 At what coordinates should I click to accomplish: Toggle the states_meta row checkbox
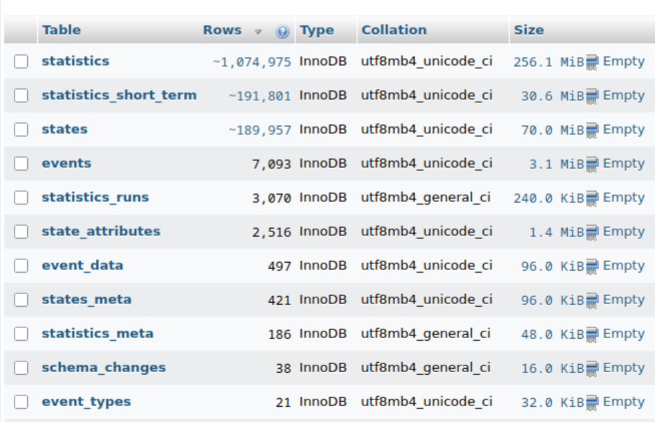coord(21,300)
